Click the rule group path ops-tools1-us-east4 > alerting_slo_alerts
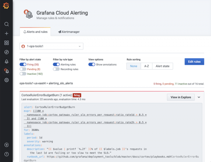Screen dimensions: 211x162 coord(46,83)
